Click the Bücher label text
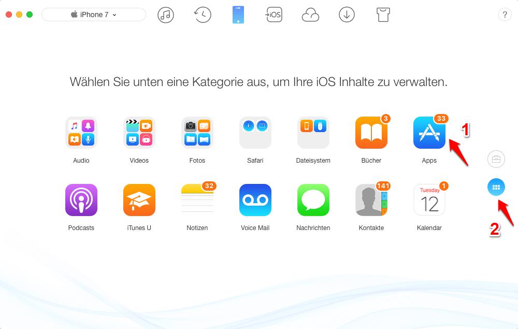 click(x=371, y=161)
